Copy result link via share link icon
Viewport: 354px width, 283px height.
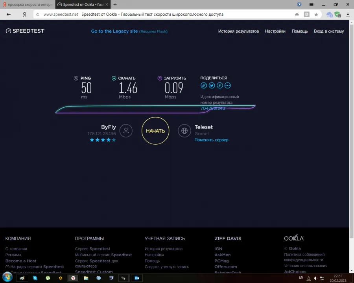click(204, 86)
